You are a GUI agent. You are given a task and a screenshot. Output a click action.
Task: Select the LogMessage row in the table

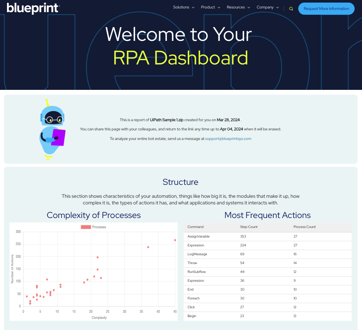pos(268,254)
